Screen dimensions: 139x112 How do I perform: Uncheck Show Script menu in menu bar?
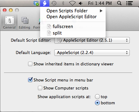coord(30,80)
